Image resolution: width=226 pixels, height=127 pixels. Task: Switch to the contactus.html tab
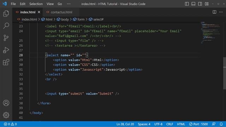[61, 12]
